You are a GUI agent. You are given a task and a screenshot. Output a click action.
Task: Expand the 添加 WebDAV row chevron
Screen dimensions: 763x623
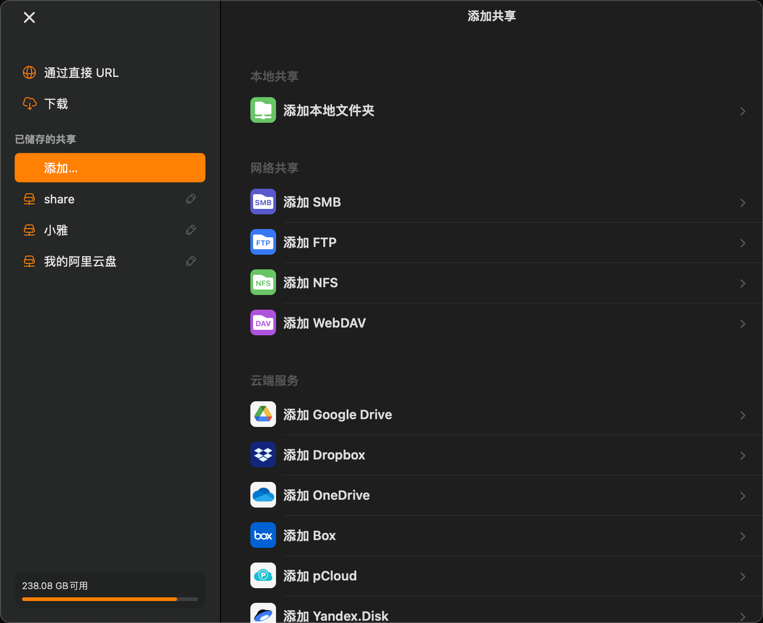click(x=743, y=324)
